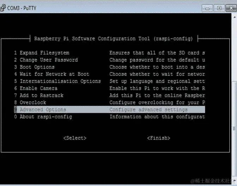The height and width of the screenshot is (186, 237).
Task: Click the scrollbar down arrow
Action: 235,180
